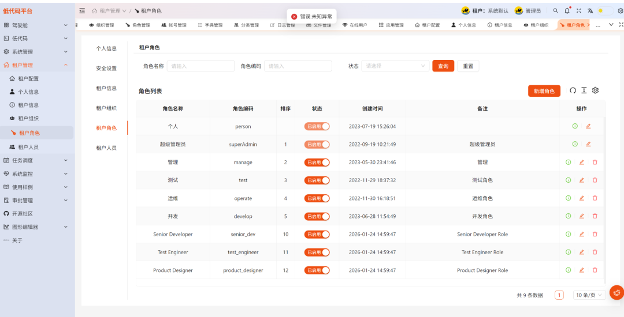Open the language translation icon

click(x=590, y=11)
